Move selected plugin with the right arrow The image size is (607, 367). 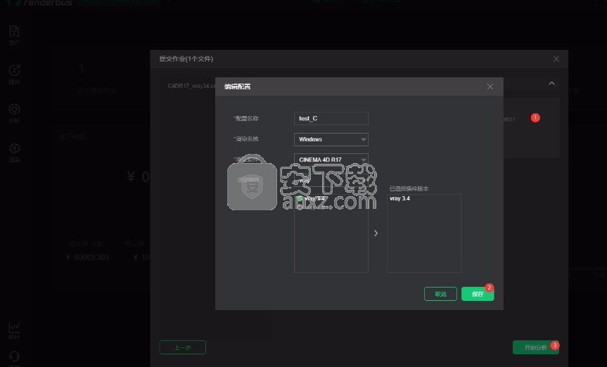(376, 233)
